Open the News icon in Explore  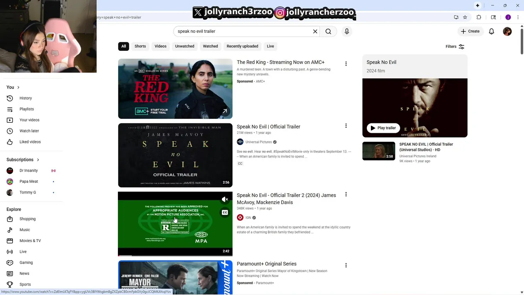click(10, 273)
